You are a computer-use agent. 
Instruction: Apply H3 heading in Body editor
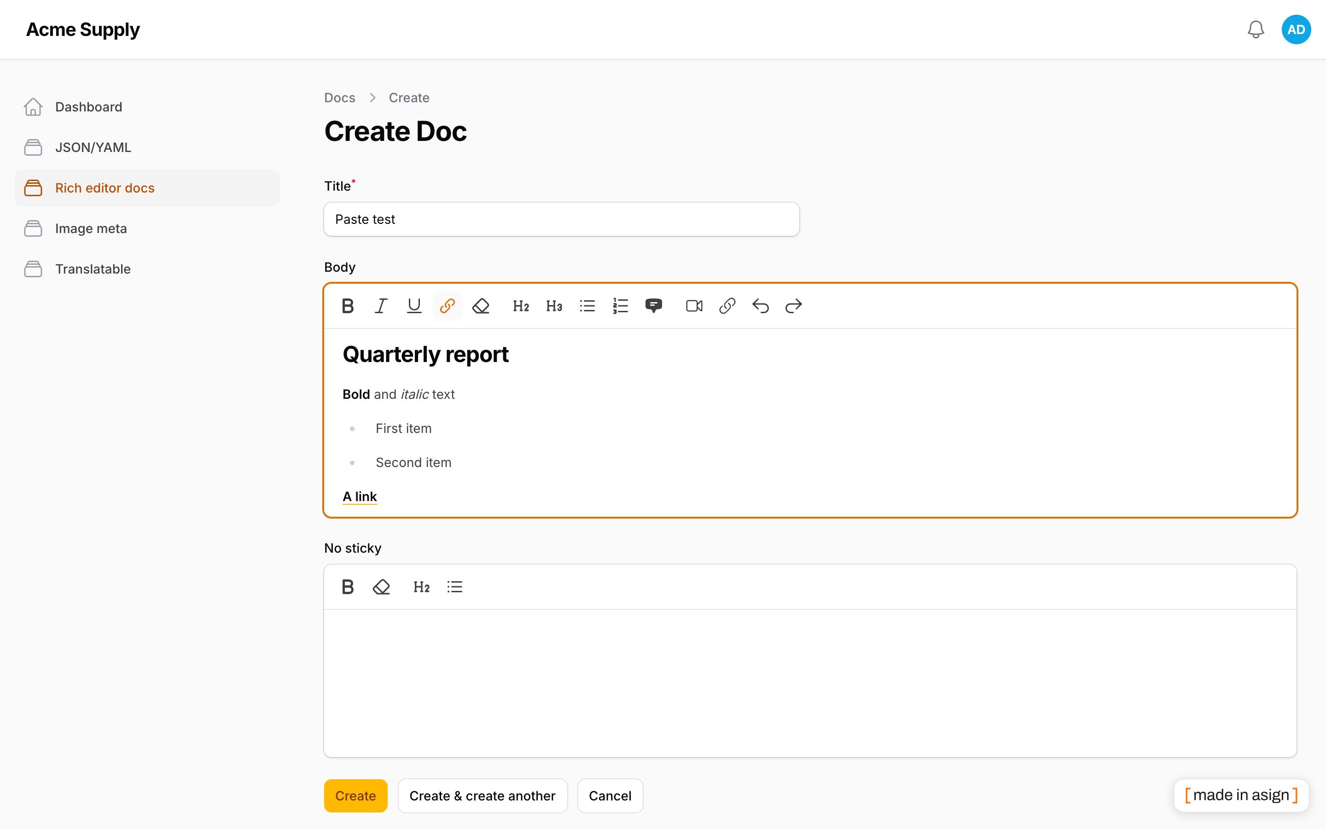[554, 306]
